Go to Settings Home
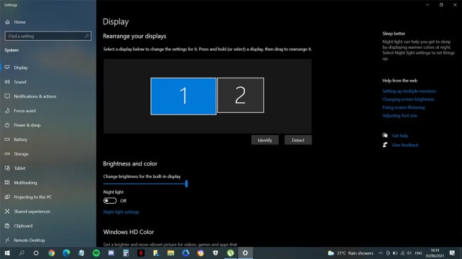Viewport: 462px width, 259px height. coord(19,22)
